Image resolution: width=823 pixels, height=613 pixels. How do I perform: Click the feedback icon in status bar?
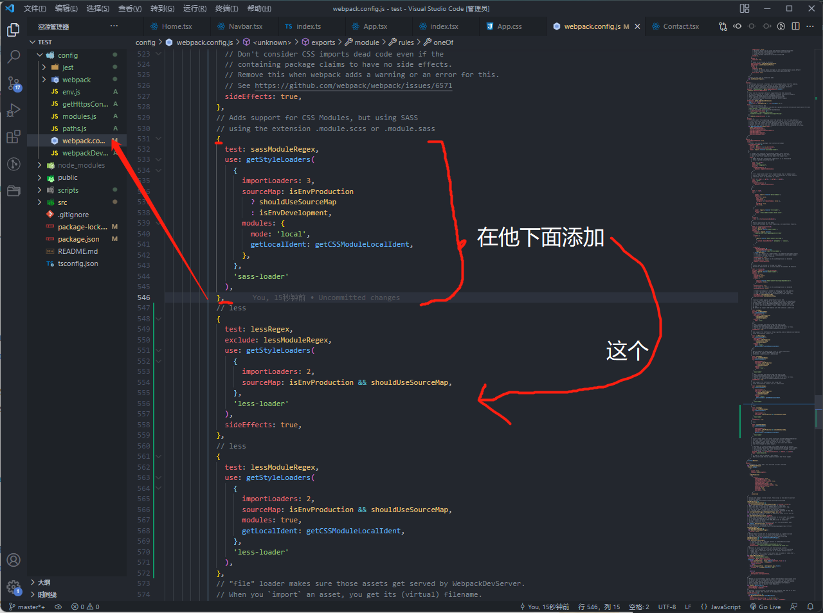click(x=794, y=607)
